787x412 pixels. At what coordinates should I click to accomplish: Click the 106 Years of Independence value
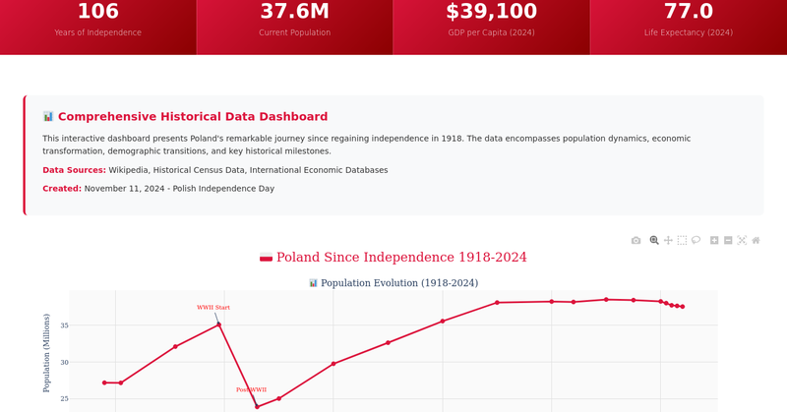click(98, 11)
